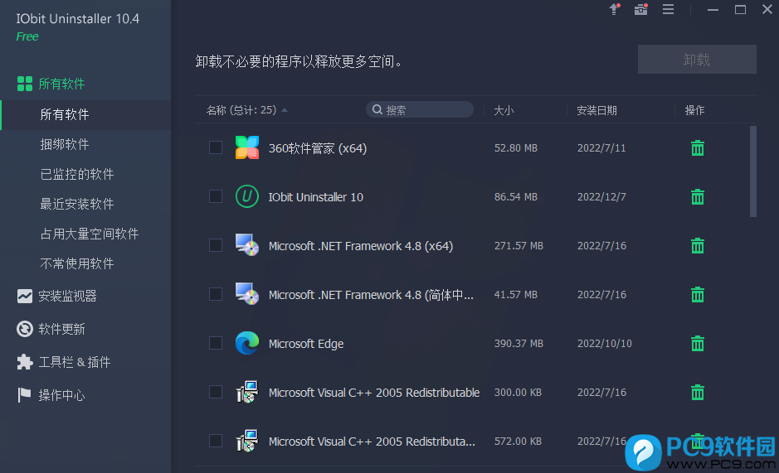Tick the checkbox for IObit Uninstaller 10

[x=216, y=196]
